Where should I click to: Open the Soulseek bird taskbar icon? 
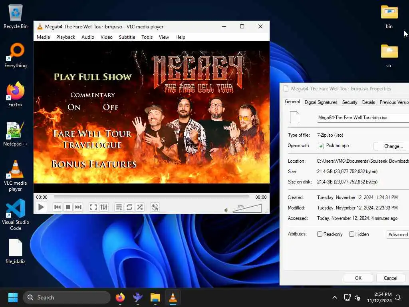[137, 297]
